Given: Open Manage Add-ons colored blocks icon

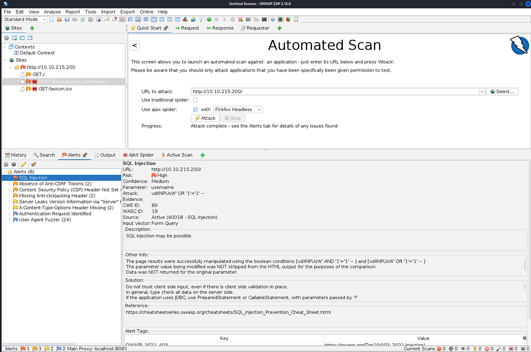Looking at the screenshot, I should tap(185, 19).
